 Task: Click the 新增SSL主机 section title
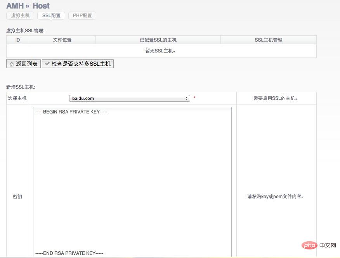click(21, 87)
